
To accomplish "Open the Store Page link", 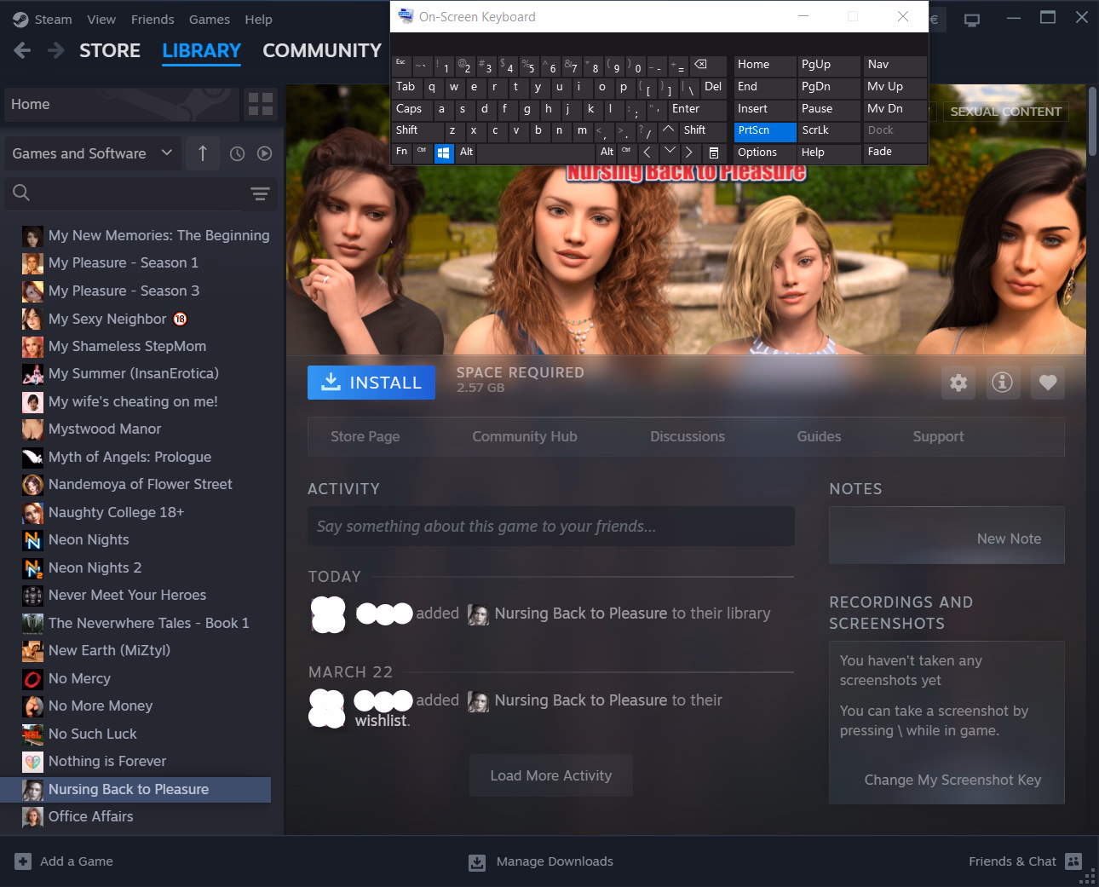I will pyautogui.click(x=365, y=437).
